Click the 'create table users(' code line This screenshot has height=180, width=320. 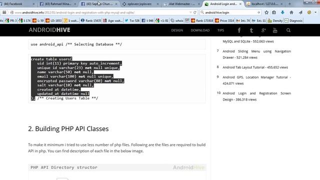pyautogui.click(x=51, y=59)
